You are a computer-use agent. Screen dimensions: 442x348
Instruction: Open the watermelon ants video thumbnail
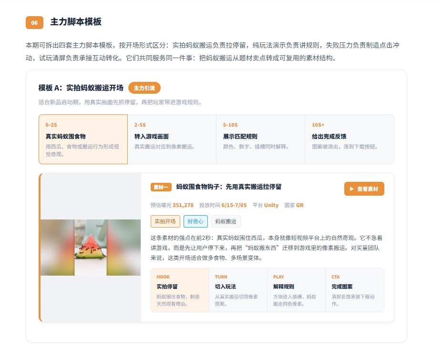pos(91,248)
